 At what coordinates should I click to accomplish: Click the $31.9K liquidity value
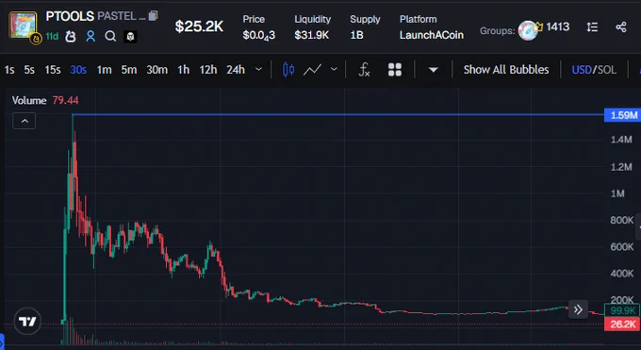pyautogui.click(x=311, y=35)
